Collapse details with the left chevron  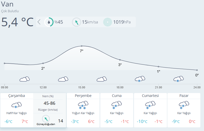point(39,22)
